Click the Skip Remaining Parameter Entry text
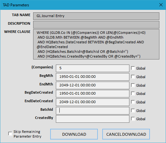Image resolution: width=166 pixels, height=143 pixels. pyautogui.click(x=27, y=134)
